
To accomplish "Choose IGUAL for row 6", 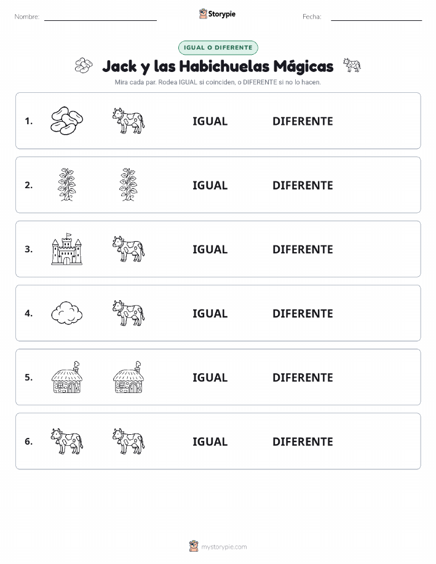I will [x=210, y=442].
